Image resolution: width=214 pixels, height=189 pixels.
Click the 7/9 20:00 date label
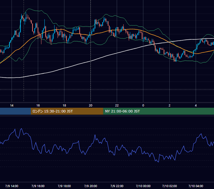pos(91,186)
